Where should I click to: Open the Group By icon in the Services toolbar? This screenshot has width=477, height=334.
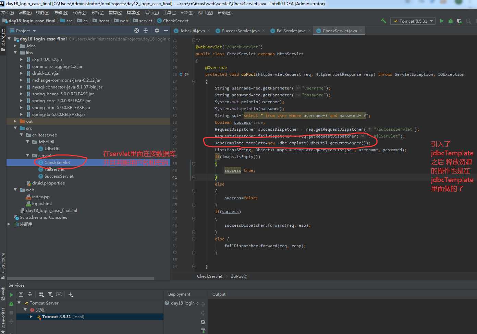pyautogui.click(x=41, y=294)
